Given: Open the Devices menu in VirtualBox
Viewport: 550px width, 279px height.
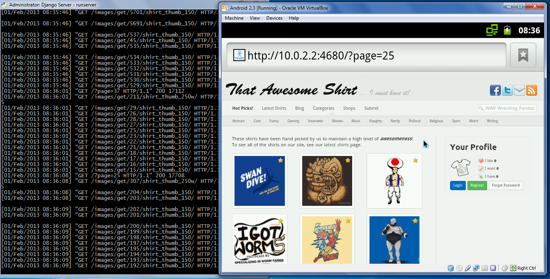Looking at the screenshot, I should click(274, 18).
